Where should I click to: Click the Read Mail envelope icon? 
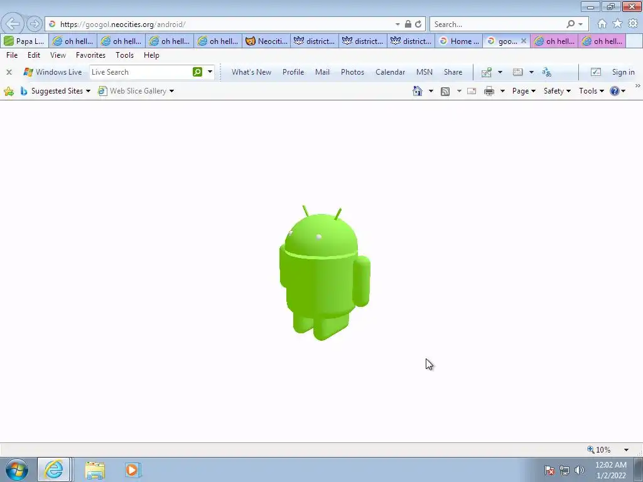tap(472, 91)
